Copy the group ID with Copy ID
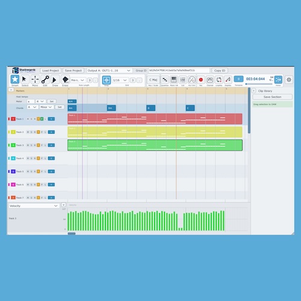The width and height of the screenshot is (301, 301). tap(220, 70)
